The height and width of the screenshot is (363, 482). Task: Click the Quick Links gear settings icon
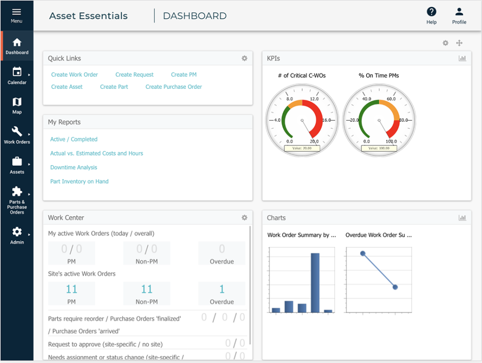point(244,58)
